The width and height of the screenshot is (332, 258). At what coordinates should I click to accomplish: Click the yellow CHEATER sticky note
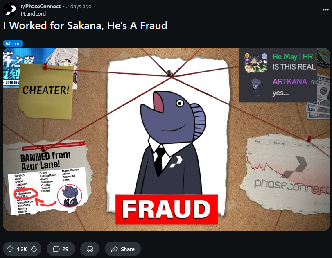46,91
